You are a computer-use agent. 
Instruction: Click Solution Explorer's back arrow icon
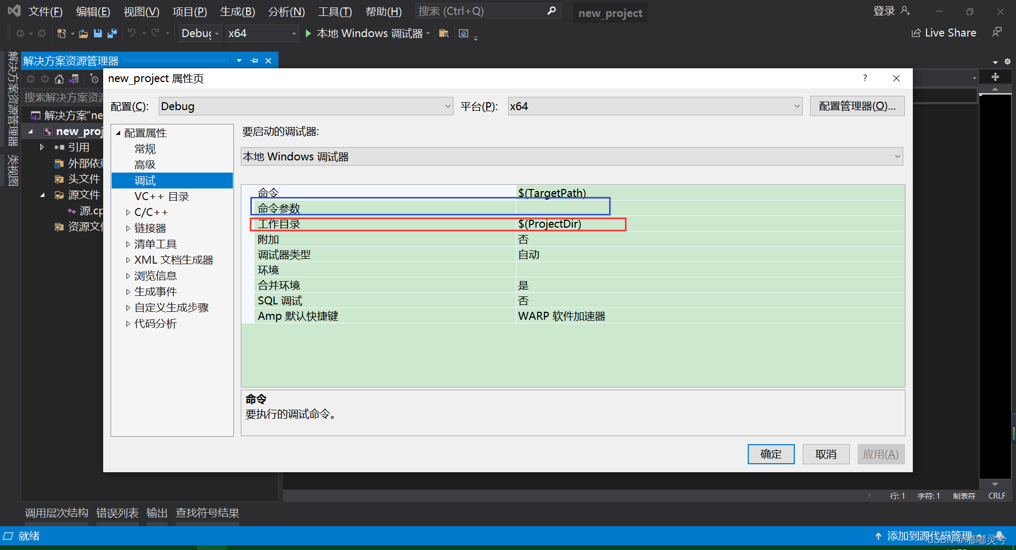coord(31,79)
